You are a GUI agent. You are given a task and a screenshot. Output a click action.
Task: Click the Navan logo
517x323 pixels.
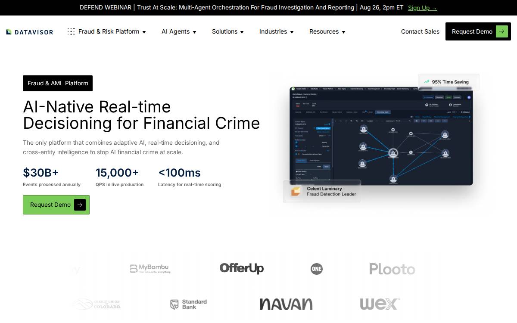(x=286, y=304)
